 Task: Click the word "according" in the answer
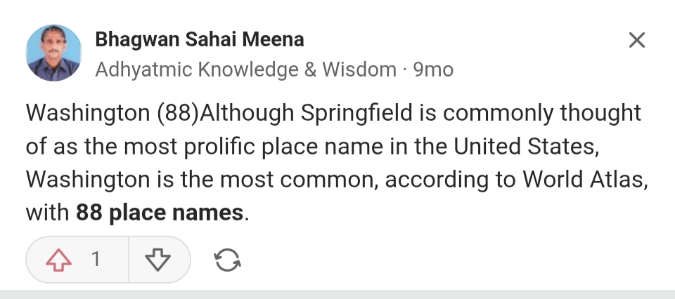tap(431, 179)
